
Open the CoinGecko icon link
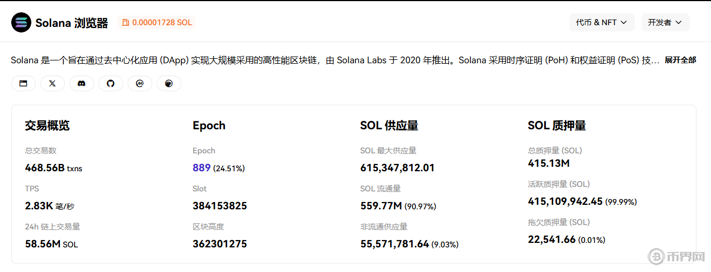(x=169, y=83)
